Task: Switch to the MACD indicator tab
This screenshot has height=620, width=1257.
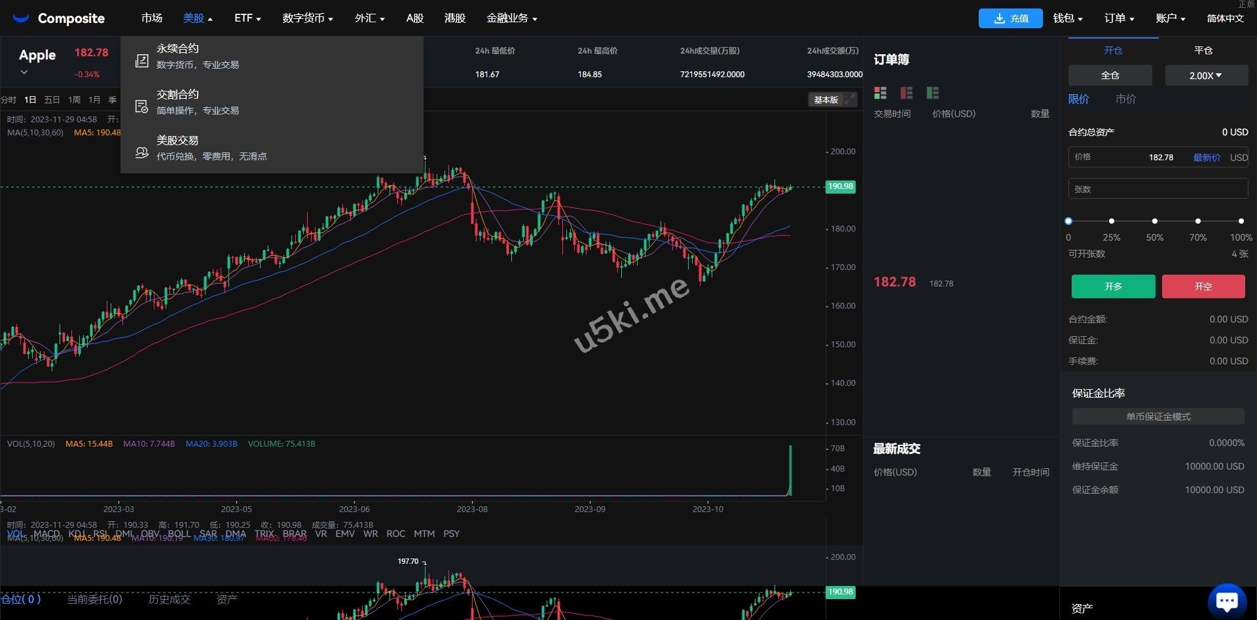Action: 46,534
